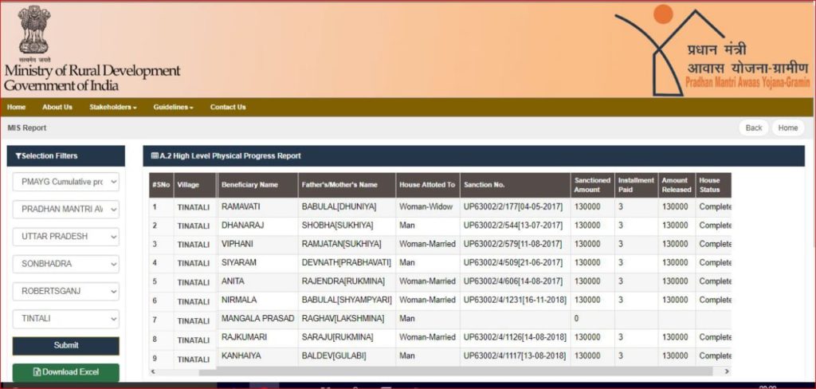Select the TINTALI village dropdown

pos(65,319)
